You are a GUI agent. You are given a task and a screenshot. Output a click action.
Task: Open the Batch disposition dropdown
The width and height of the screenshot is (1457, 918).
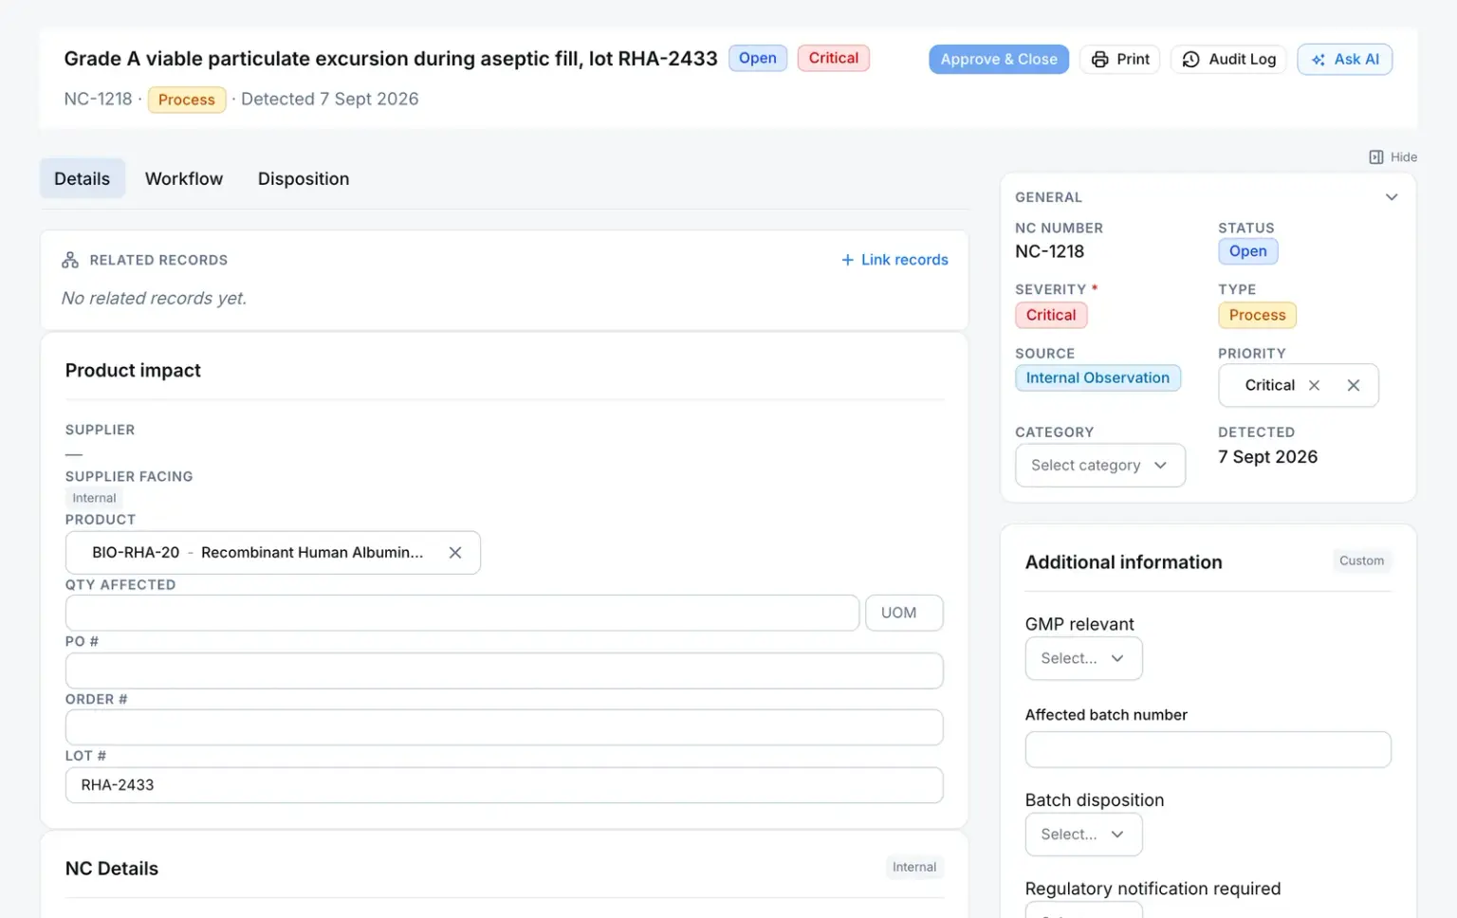1083,835
